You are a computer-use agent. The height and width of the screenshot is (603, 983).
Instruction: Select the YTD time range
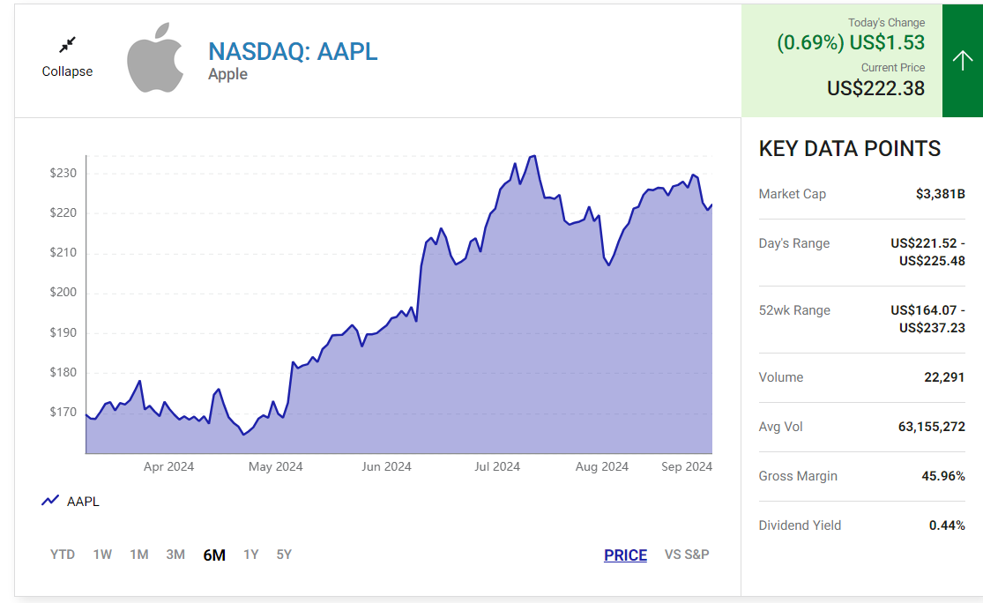pos(62,555)
